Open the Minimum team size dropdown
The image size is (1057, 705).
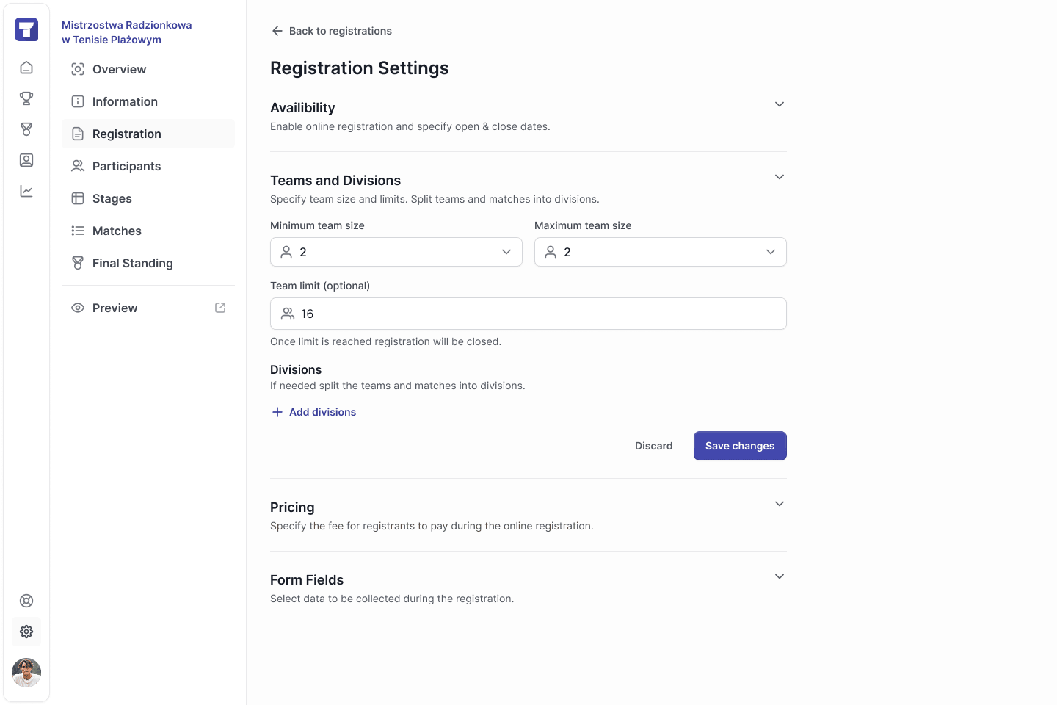coord(396,252)
